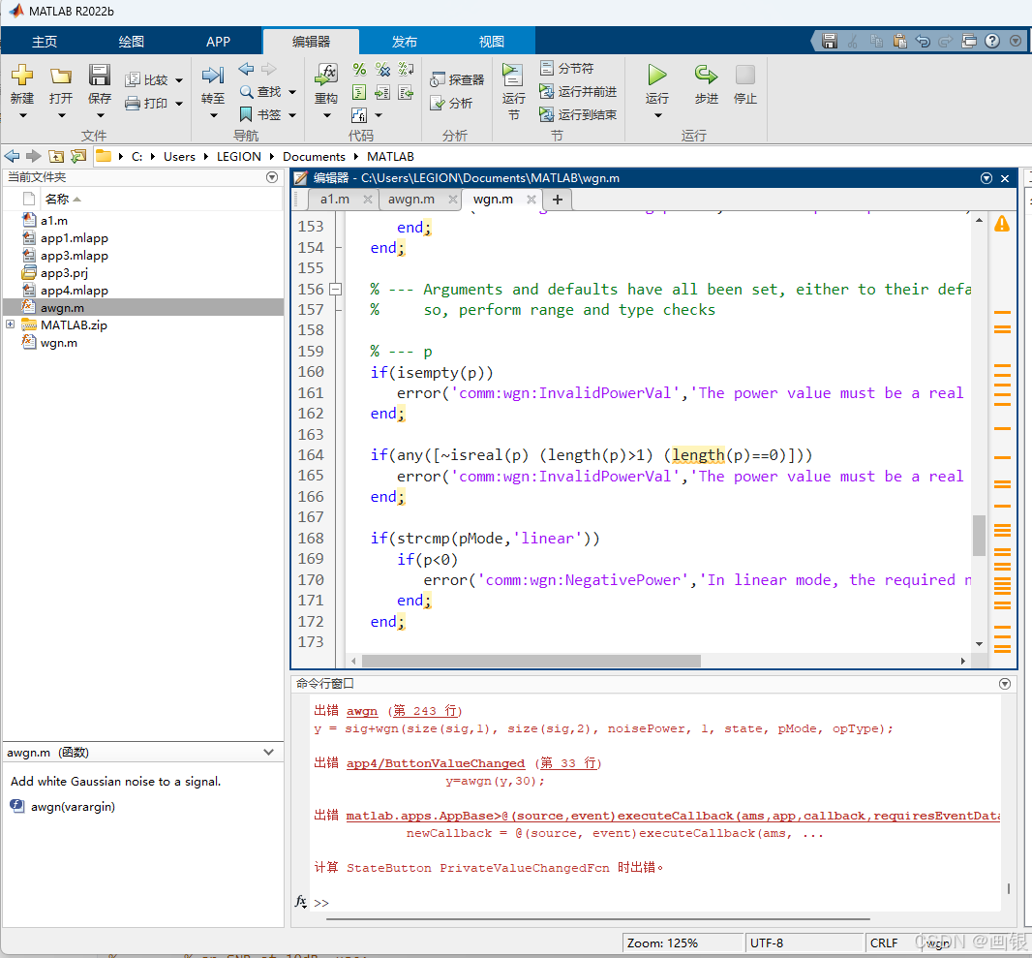Screen dimensions: 1032x958
Task: Select app1.mlapp in the file list
Action: coord(75,237)
